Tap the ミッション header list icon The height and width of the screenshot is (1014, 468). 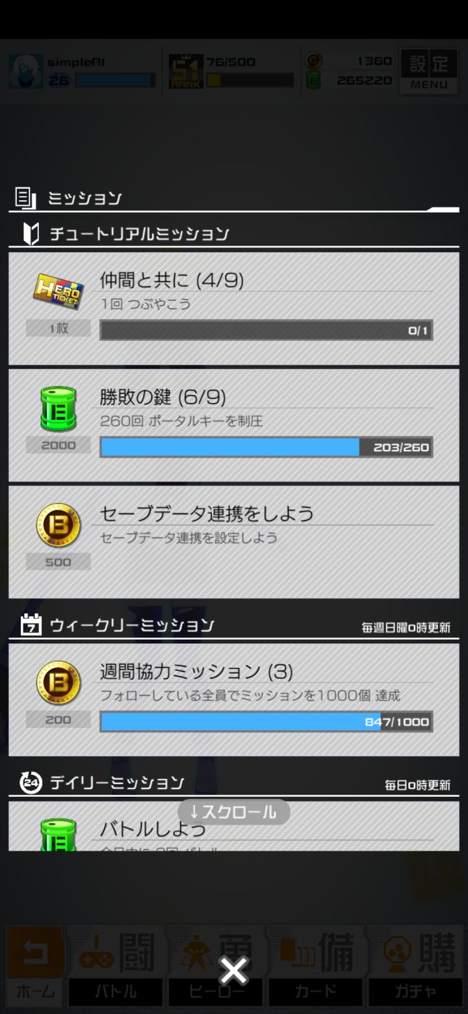[25, 198]
